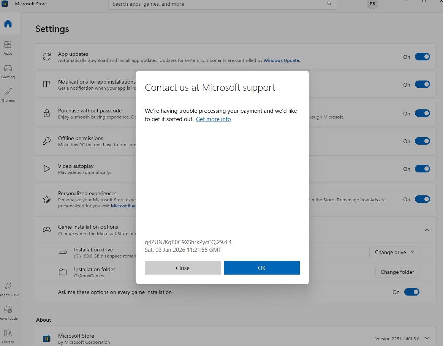Click the Installation folder icon
Image resolution: width=443 pixels, height=346 pixels.
62,272
